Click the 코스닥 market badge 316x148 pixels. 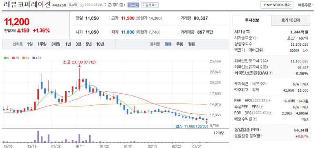pos(72,5)
